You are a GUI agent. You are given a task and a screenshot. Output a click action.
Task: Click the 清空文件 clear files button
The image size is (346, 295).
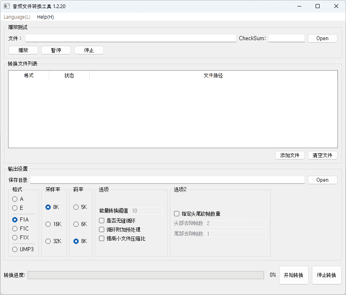coord(322,155)
